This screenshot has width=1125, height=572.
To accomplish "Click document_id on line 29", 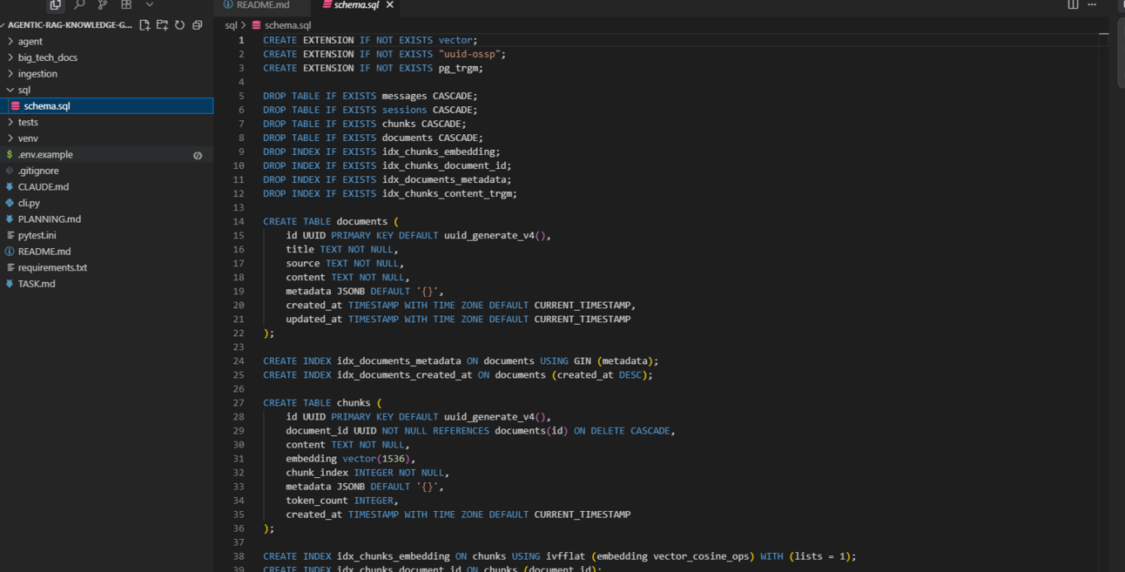I will click(317, 431).
